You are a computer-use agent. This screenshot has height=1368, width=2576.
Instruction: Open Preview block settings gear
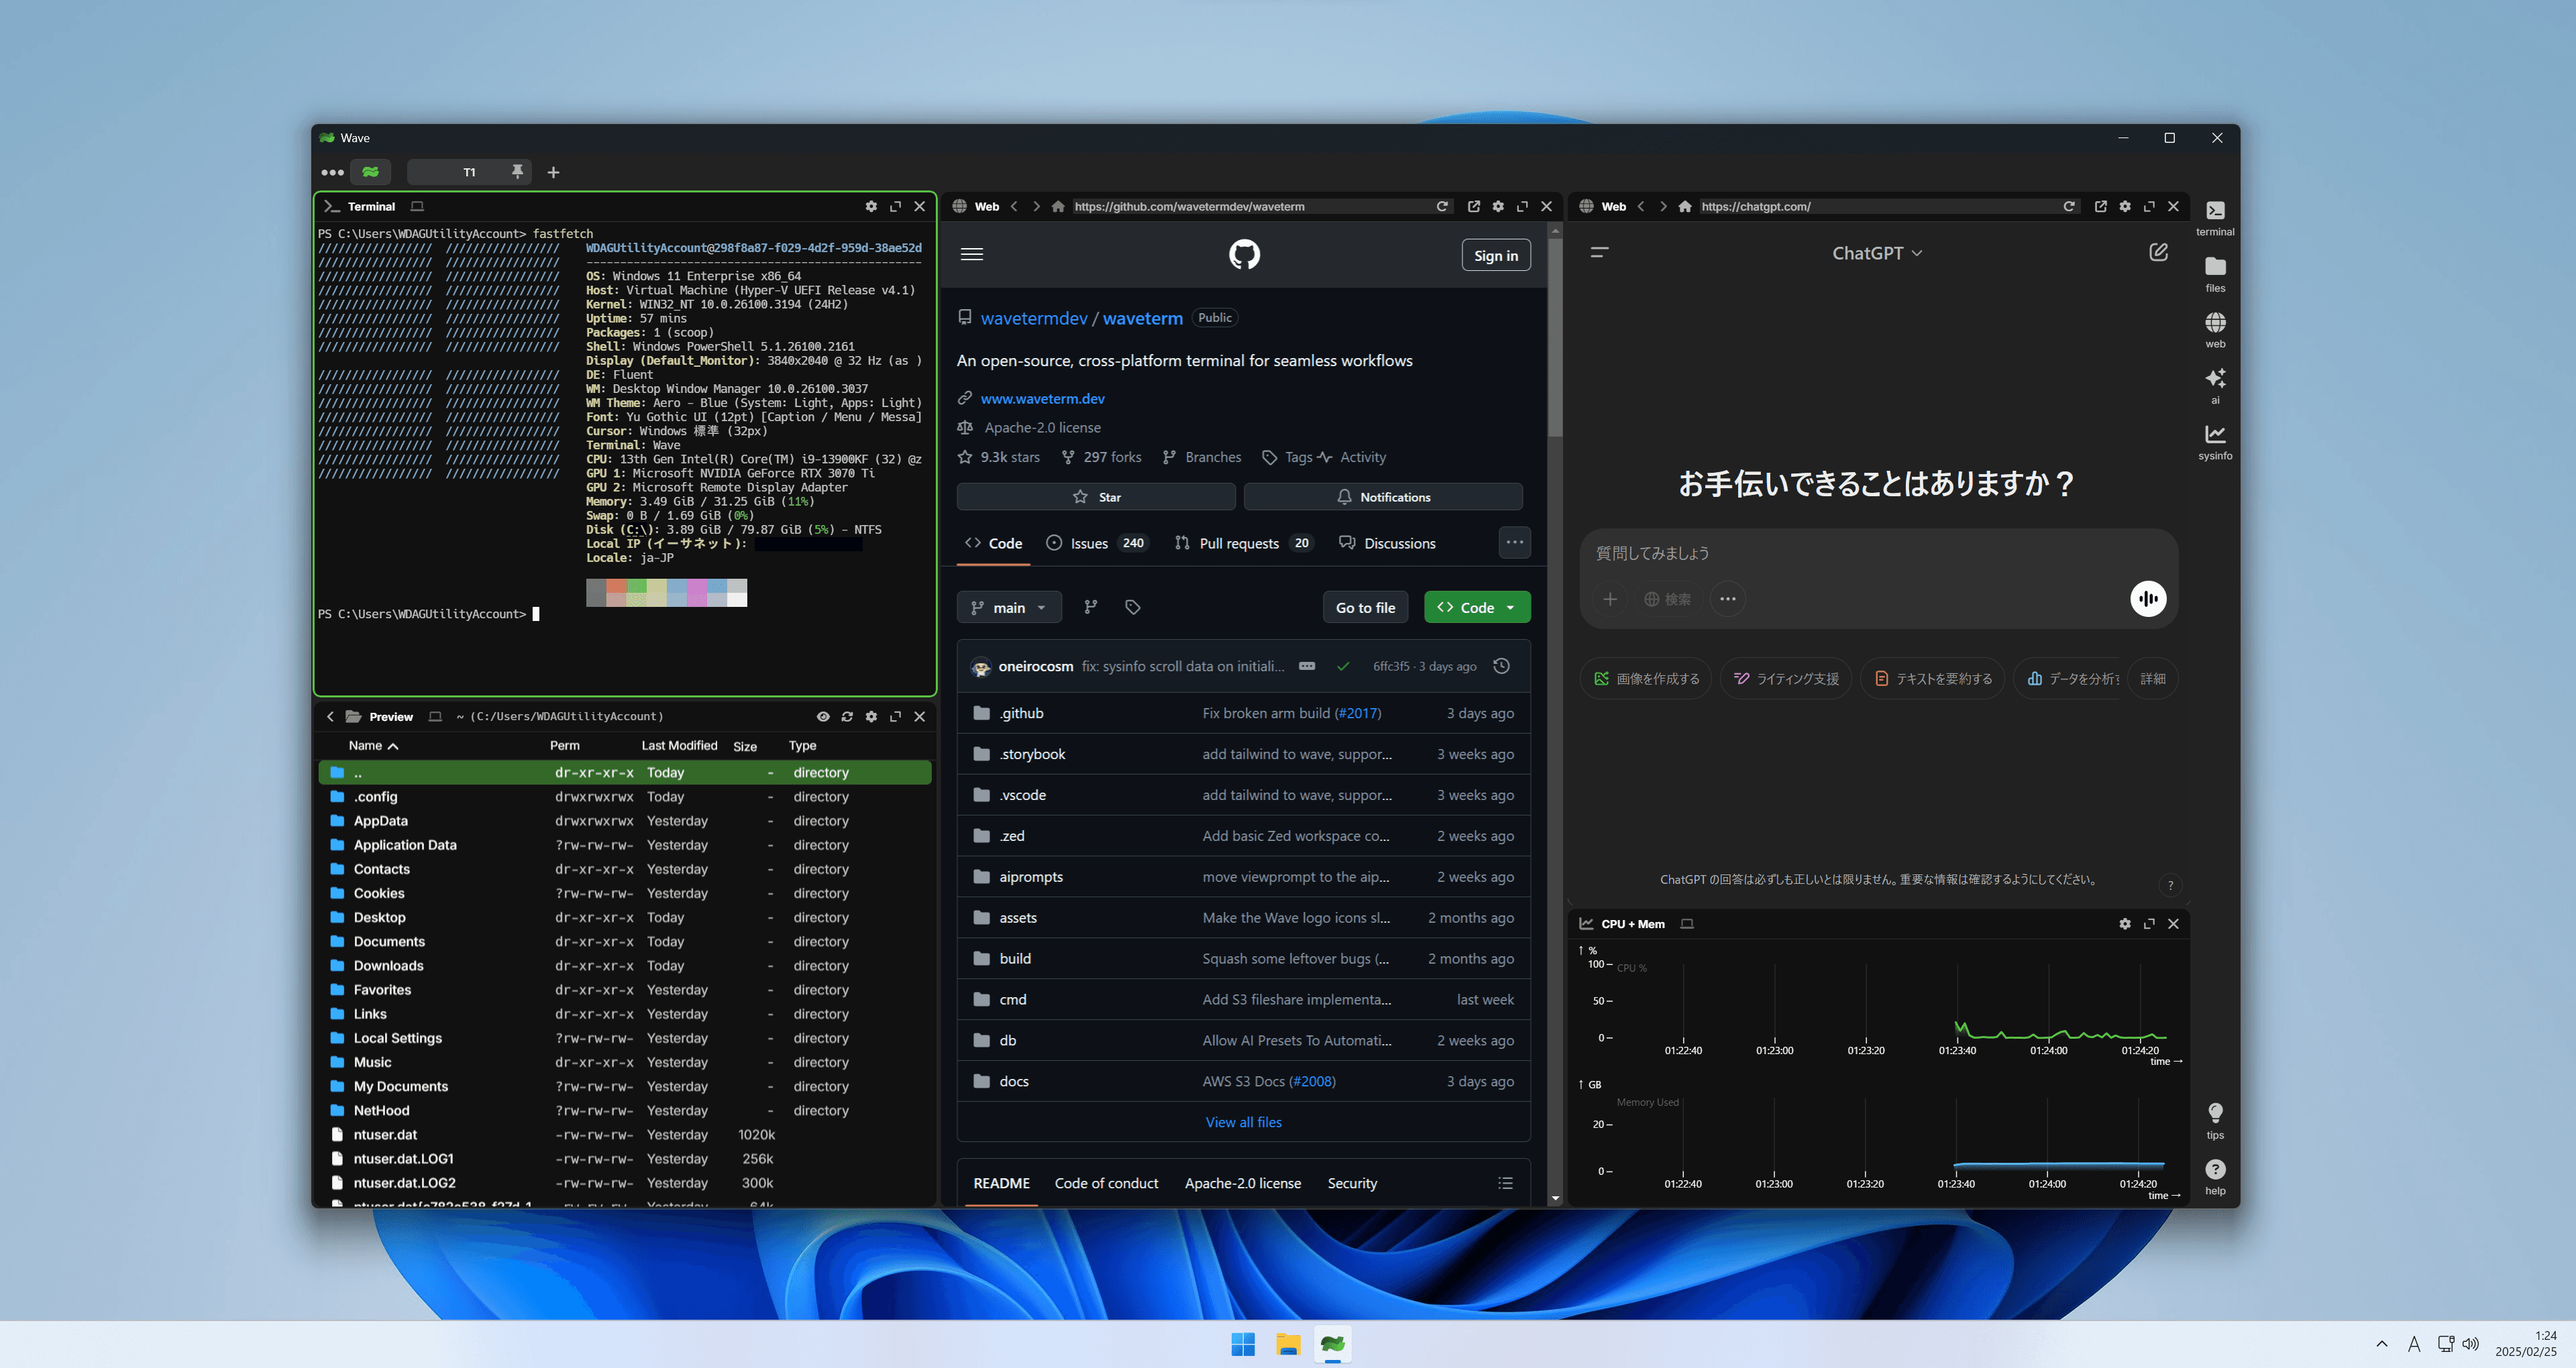(871, 716)
